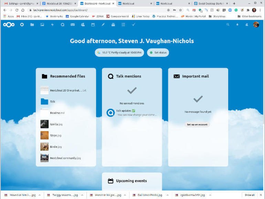Open the Contacts app icon
The image size is (265, 199).
[83, 25]
